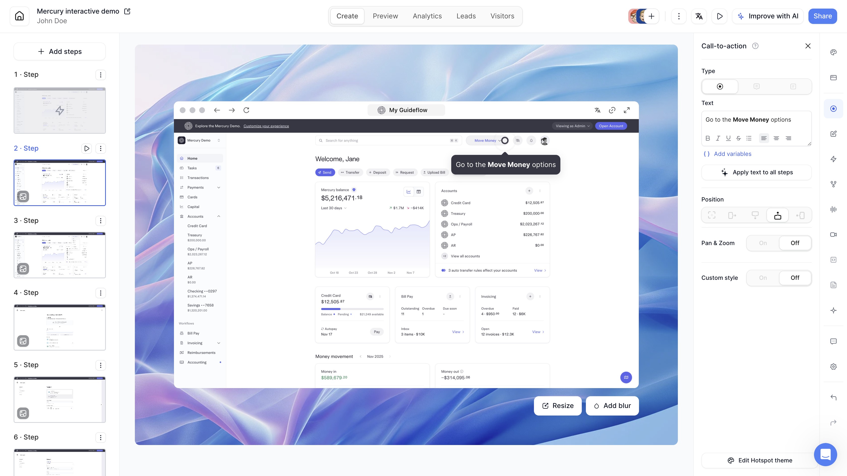This screenshot has width=847, height=476.
Task: Switch to the Leads tab
Action: tap(466, 16)
